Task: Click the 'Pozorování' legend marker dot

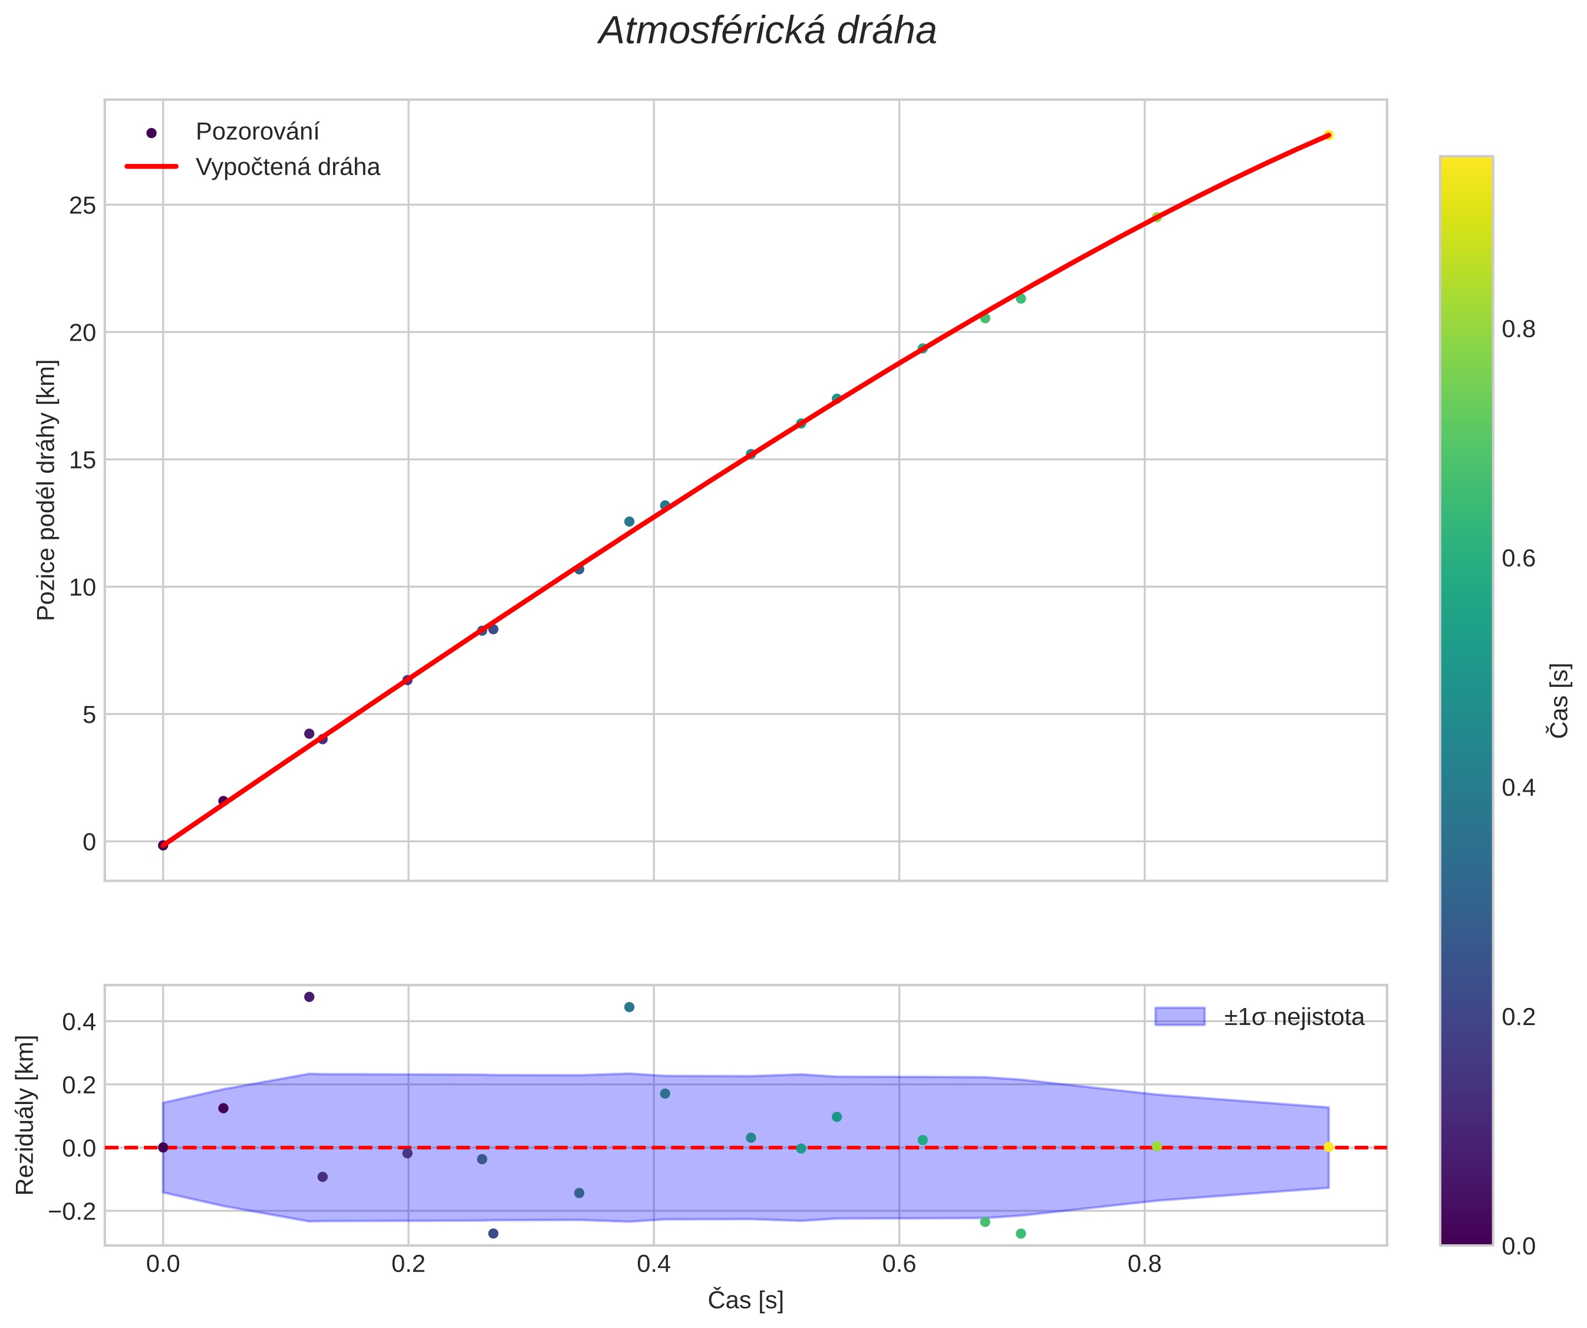Action: (x=151, y=133)
